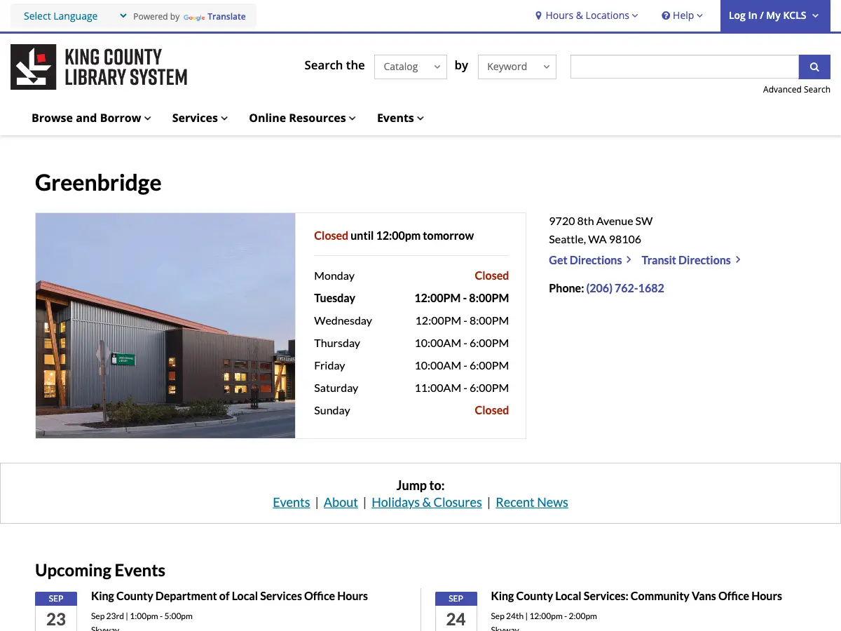Click the Greenbridge library building photo
The image size is (841, 631).
[x=165, y=326]
